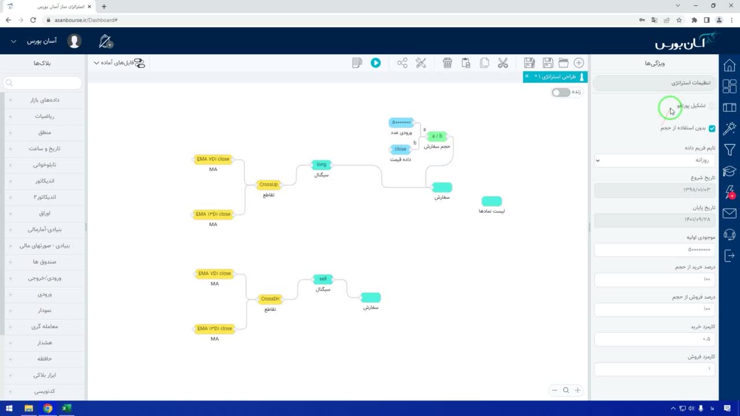Viewport: 740px width, 416px height.
Task: Click the notification bell icon in the header
Action: (x=106, y=42)
